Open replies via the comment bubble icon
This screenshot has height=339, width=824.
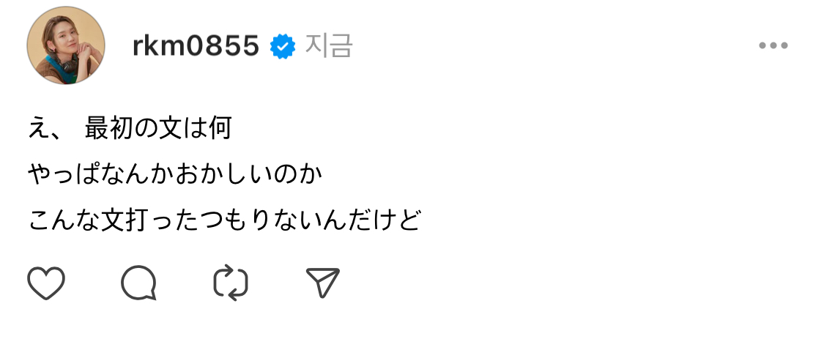[x=138, y=283]
